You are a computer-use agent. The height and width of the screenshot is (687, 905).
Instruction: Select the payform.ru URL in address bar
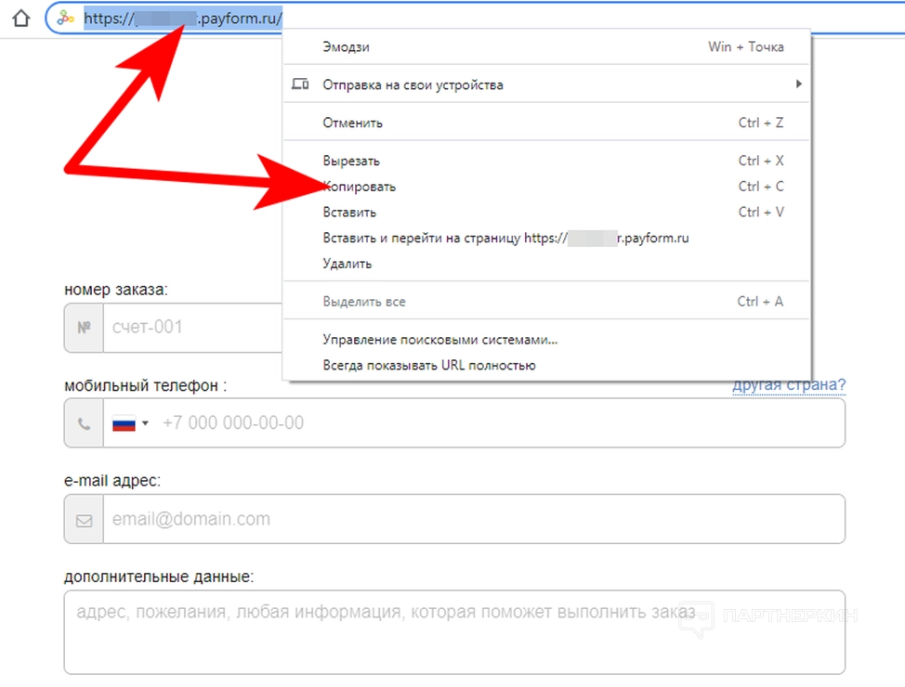click(x=183, y=19)
